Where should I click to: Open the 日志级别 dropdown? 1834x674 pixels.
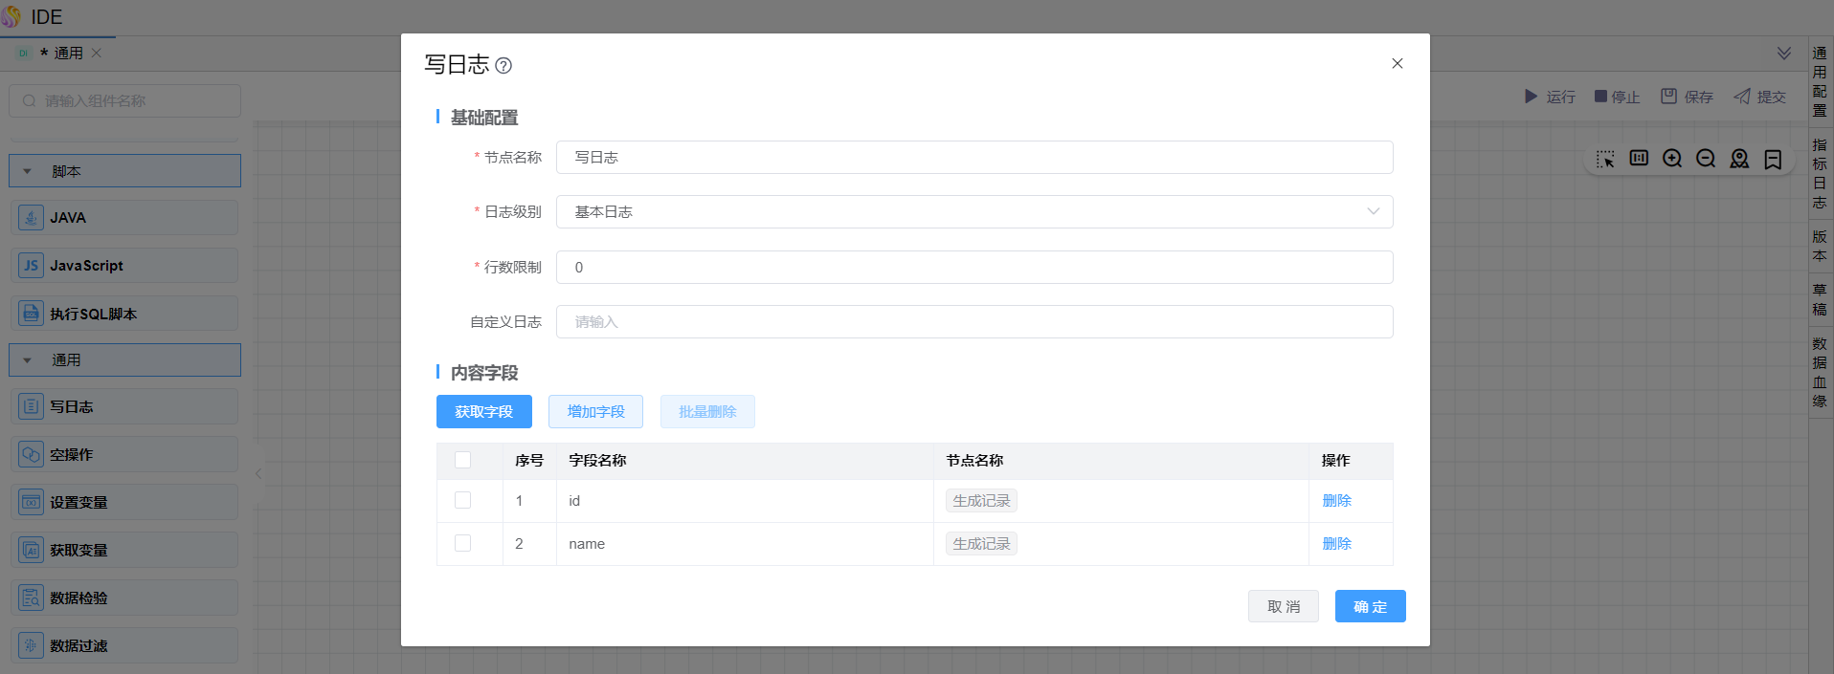973,212
